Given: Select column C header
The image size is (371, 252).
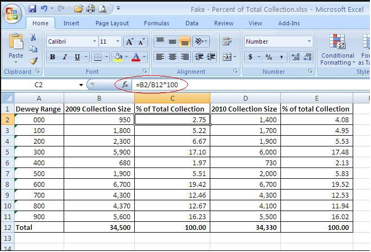Looking at the screenshot, I should point(172,98).
